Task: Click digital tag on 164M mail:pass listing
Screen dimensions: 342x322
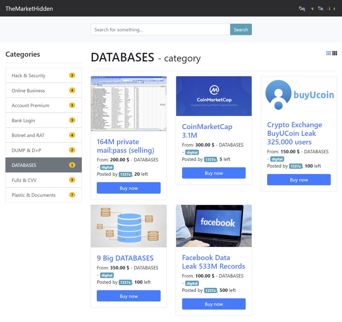Action: pos(107,167)
